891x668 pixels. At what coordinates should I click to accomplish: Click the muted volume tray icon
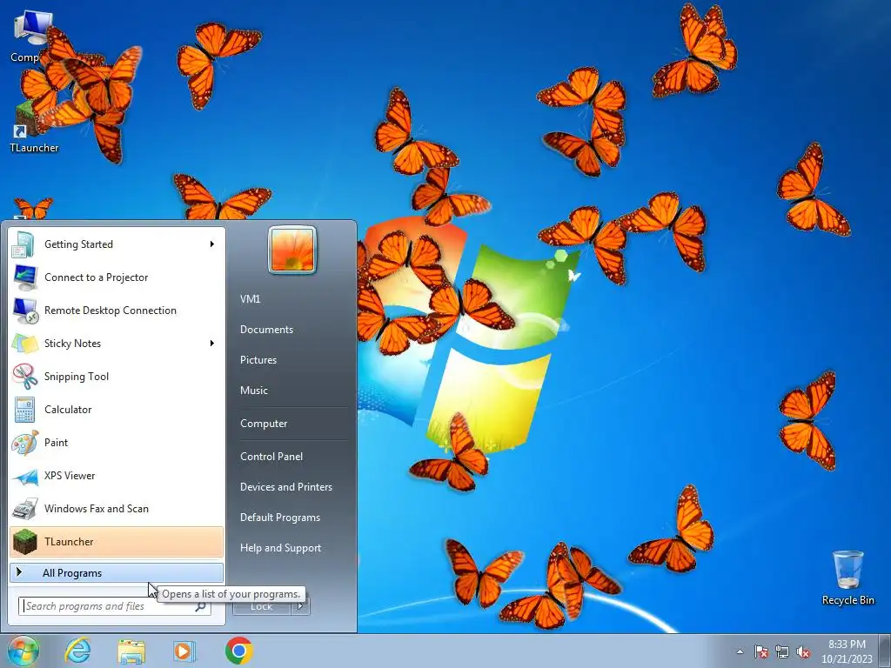pos(803,651)
